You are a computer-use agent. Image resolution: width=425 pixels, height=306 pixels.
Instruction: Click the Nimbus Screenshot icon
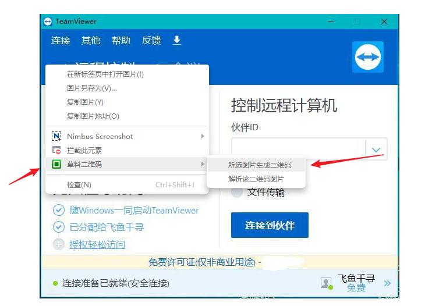pos(56,136)
